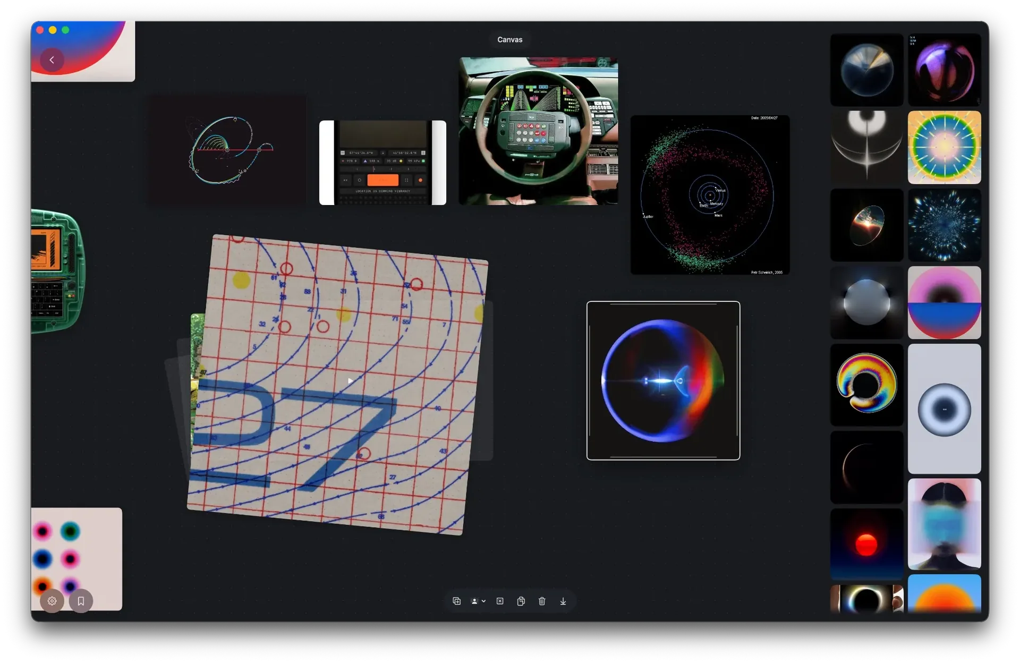The image size is (1020, 663).
Task: Pick the red sun thumbnail
Action: [866, 544]
